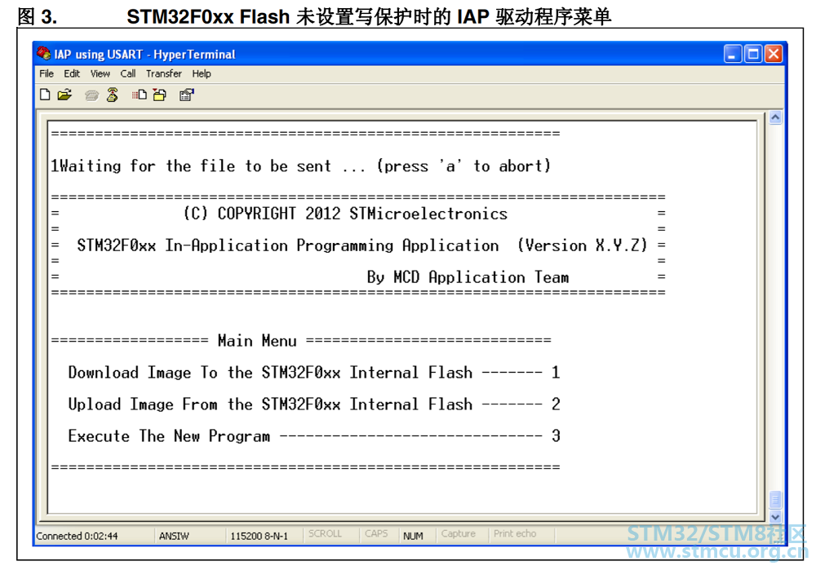
Task: Click the 'Print echo' status indicator
Action: tap(515, 533)
